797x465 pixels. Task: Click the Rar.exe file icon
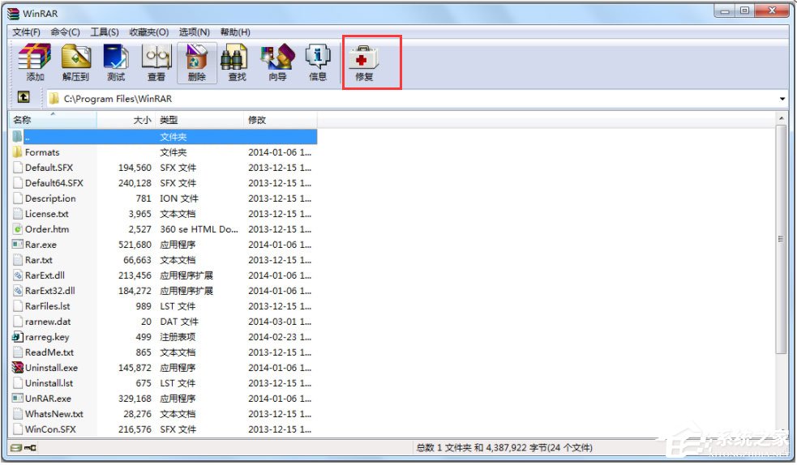(17, 244)
